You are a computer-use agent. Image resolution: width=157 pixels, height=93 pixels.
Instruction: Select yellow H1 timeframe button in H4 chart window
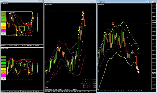coord(4,69)
